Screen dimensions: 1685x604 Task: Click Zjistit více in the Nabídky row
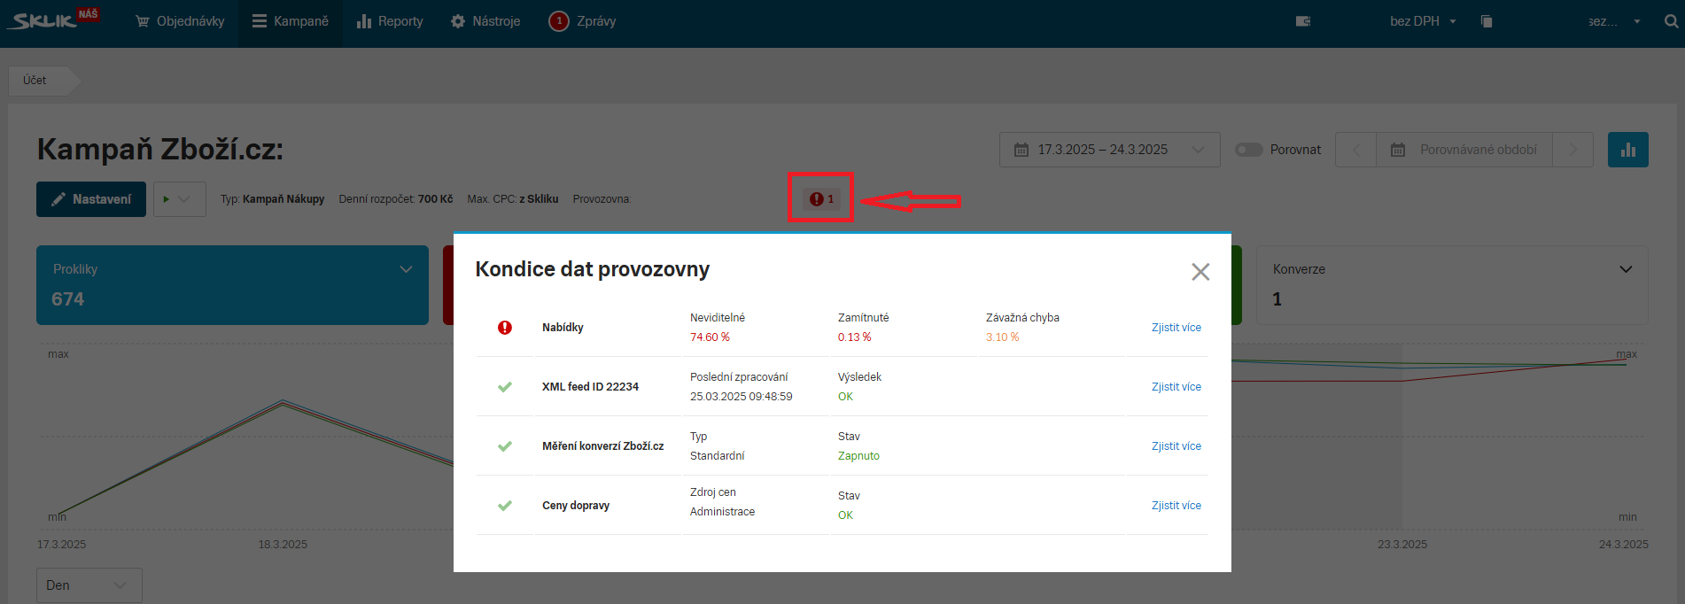(1176, 328)
